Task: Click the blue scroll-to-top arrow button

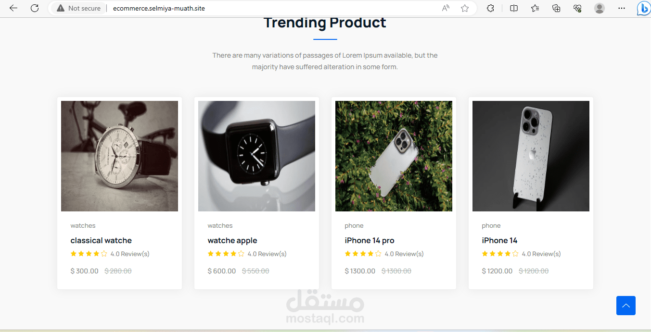Action: point(625,306)
